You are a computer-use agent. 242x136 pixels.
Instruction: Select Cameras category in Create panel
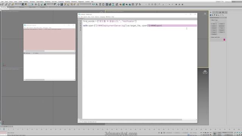point(217,15)
